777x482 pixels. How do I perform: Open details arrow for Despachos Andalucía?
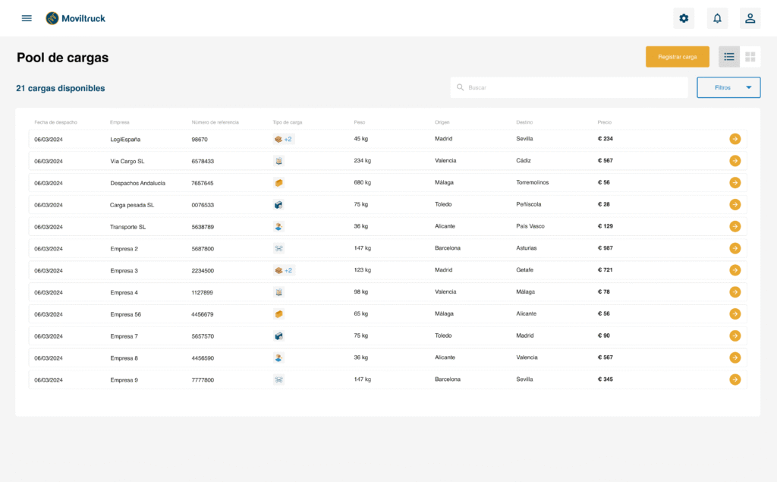coord(735,183)
